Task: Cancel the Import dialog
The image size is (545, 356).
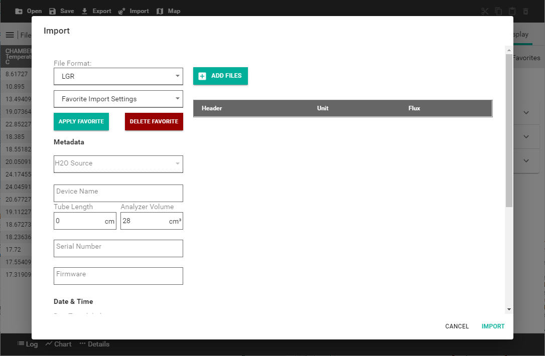Action: click(457, 326)
